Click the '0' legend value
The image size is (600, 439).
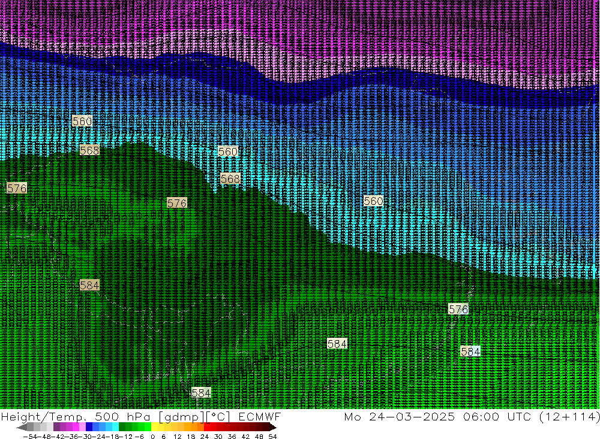pyautogui.click(x=152, y=437)
